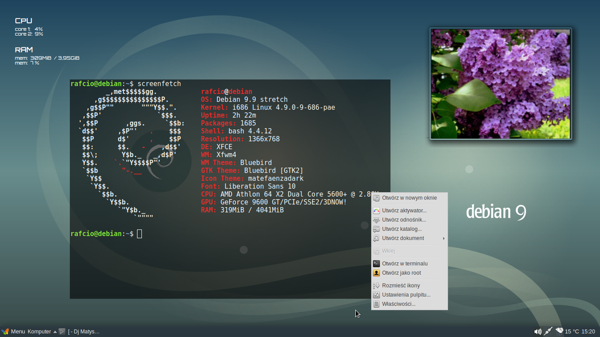Select "Otwórz w nowym oknie" in the context menu
The height and width of the screenshot is (337, 600).
pos(409,198)
